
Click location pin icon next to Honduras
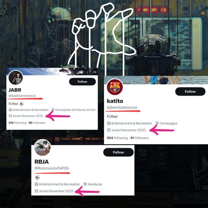[x=85, y=184]
